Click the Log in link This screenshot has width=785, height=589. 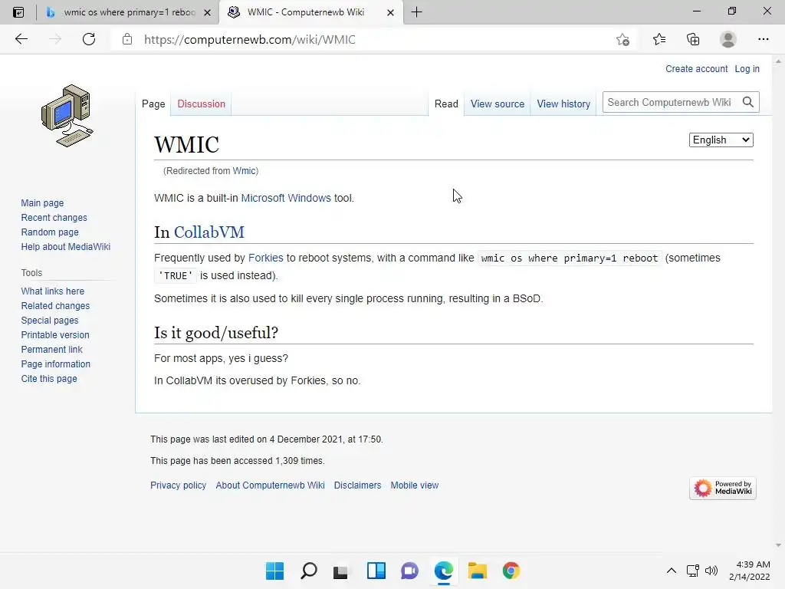747,68
